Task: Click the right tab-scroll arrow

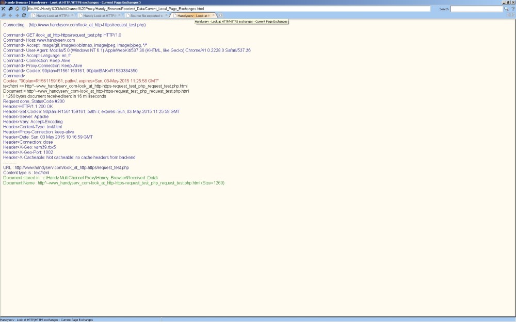Action: 513,15
